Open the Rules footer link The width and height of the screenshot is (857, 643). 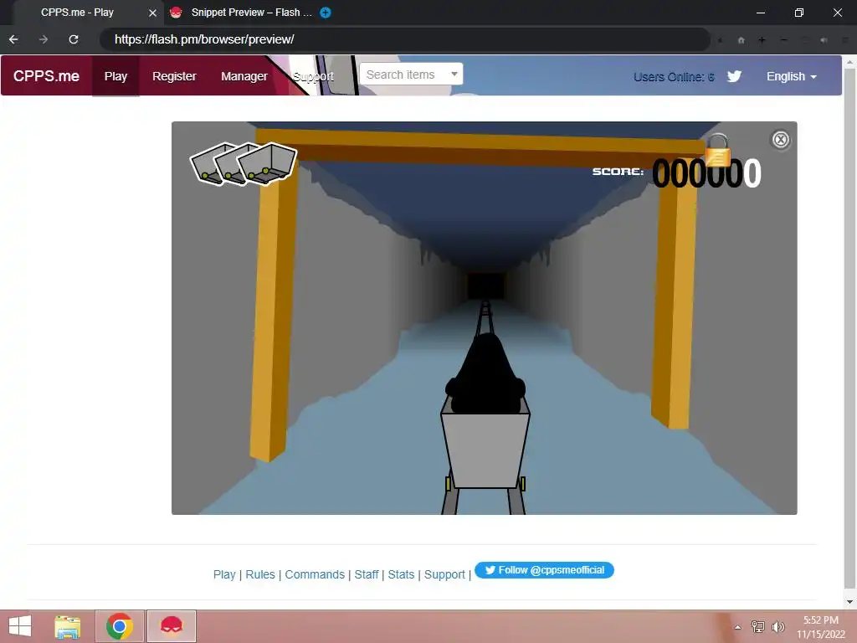point(260,574)
